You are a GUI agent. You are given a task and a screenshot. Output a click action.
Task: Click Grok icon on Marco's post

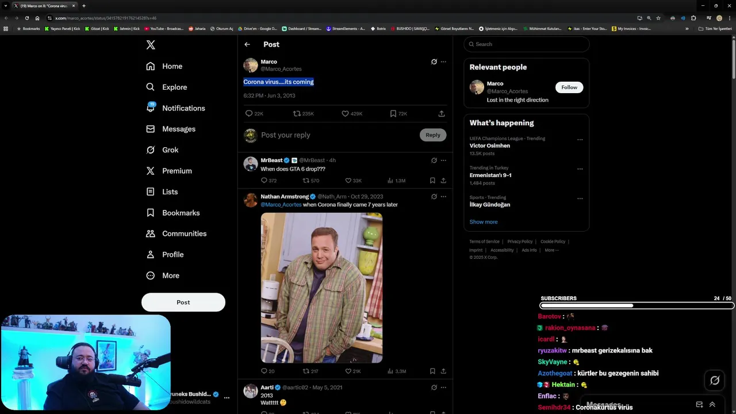tap(434, 62)
